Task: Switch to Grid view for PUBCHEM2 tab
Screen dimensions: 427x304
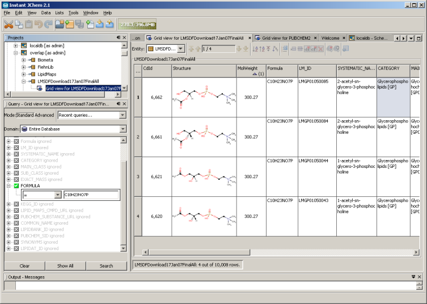Action: (x=285, y=38)
